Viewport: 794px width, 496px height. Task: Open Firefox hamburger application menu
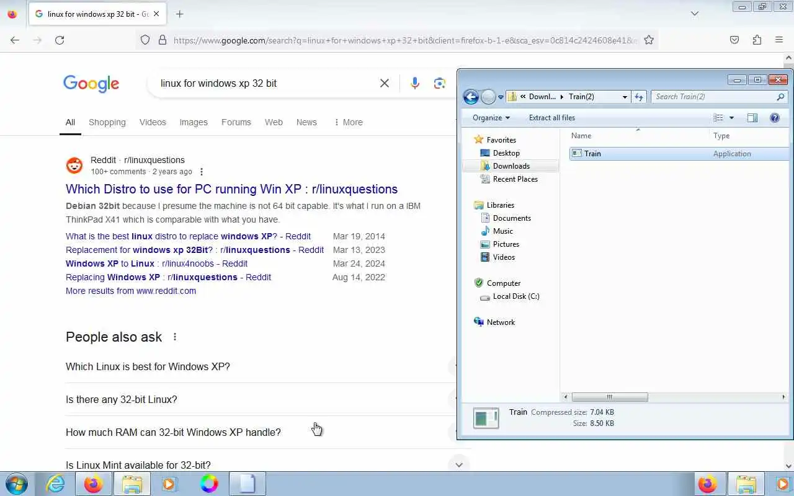[779, 40]
